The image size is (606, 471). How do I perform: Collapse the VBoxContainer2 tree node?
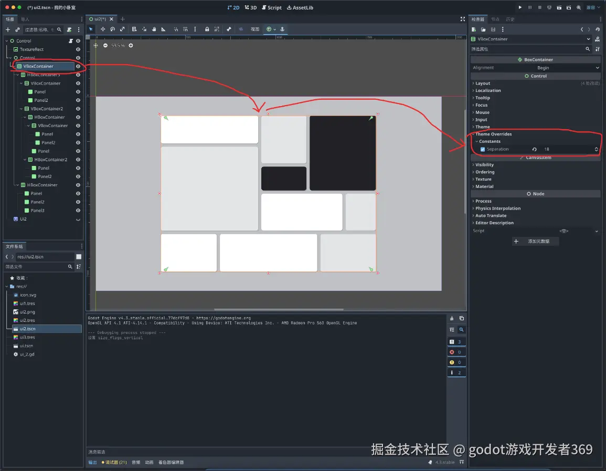(x=21, y=109)
